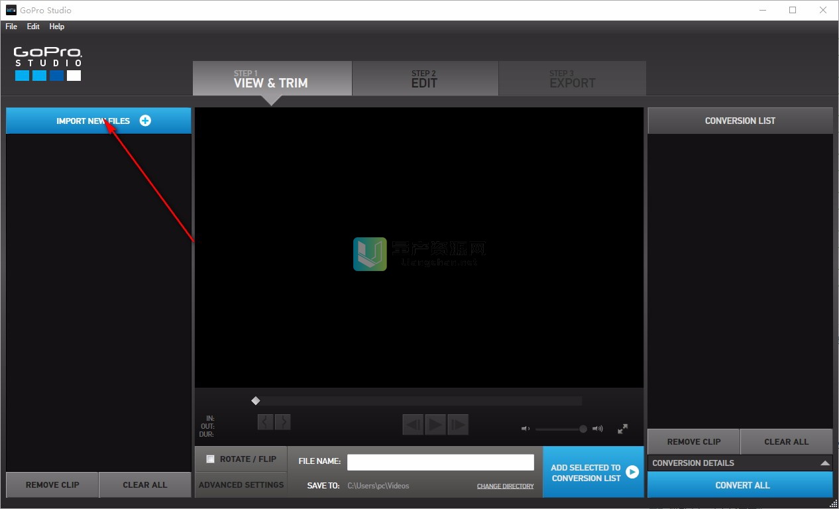Viewport: 839px width, 509px height.
Task: Click the mark in point bracket button
Action: pyautogui.click(x=265, y=422)
